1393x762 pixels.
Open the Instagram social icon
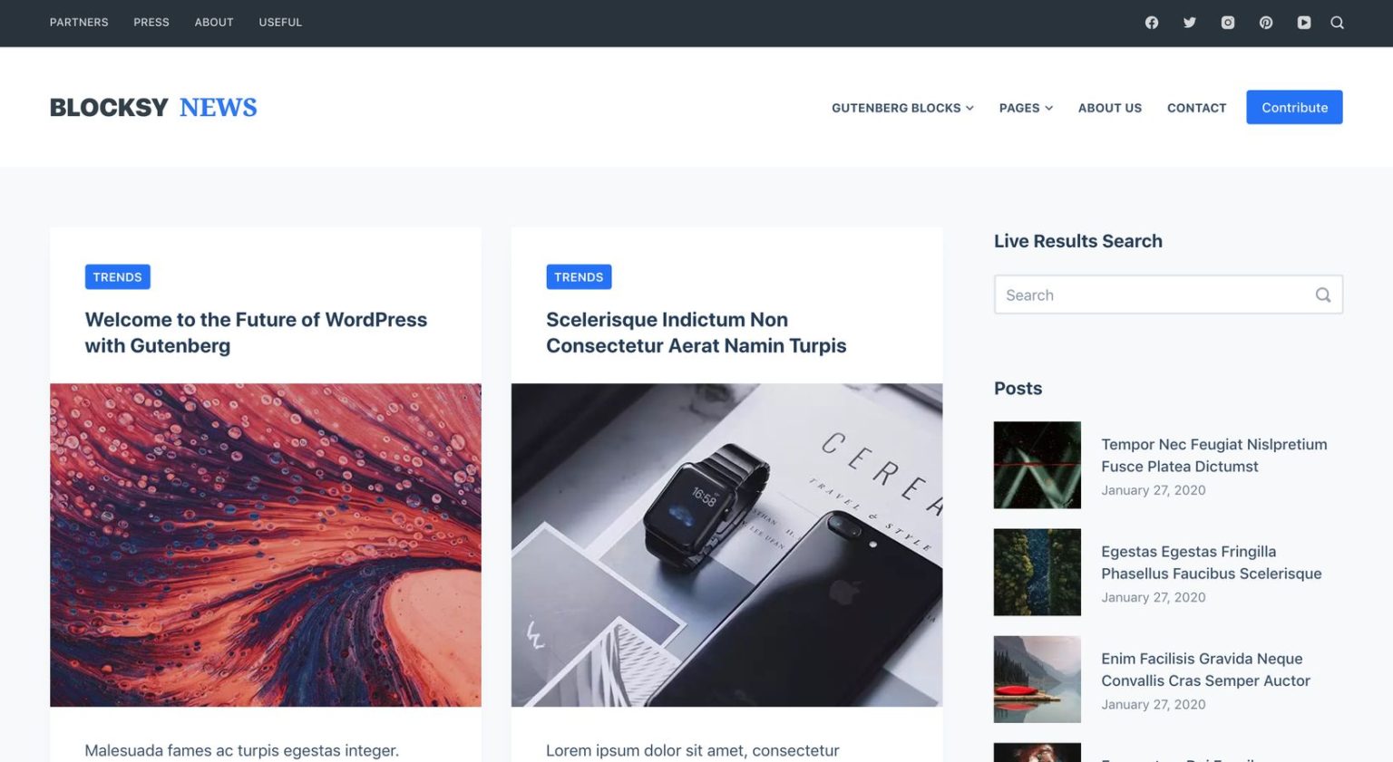pos(1228,23)
